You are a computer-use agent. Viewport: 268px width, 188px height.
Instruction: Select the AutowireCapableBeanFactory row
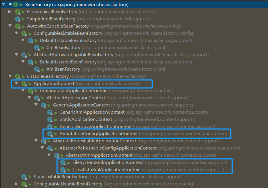point(104,26)
